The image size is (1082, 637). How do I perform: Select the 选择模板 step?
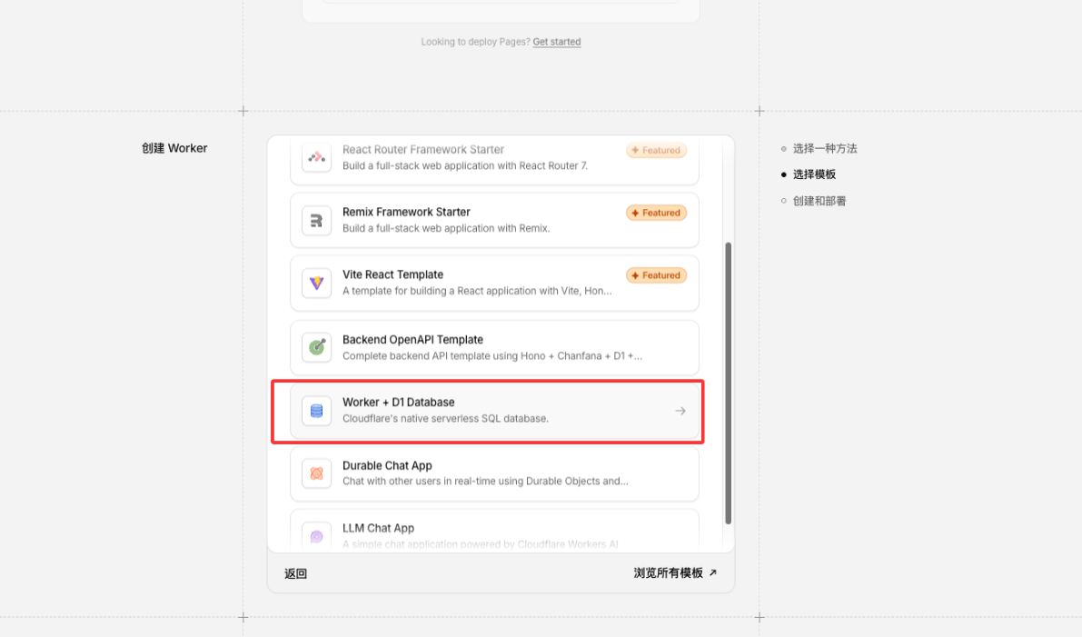814,174
